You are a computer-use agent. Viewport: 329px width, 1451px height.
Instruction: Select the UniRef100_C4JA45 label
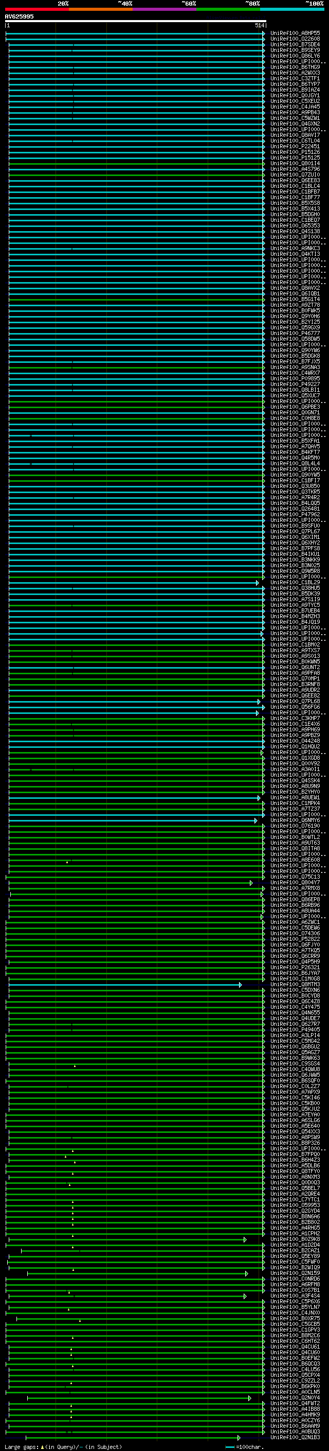click(295, 107)
